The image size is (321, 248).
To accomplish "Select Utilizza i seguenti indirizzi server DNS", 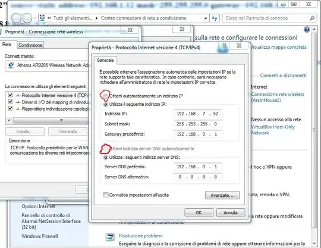I will coord(106,158).
